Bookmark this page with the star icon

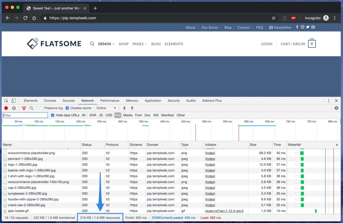click(x=273, y=18)
